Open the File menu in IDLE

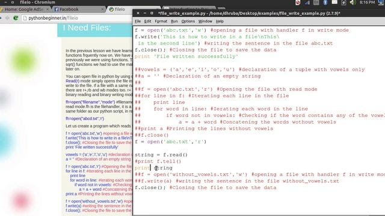(x=138, y=22)
